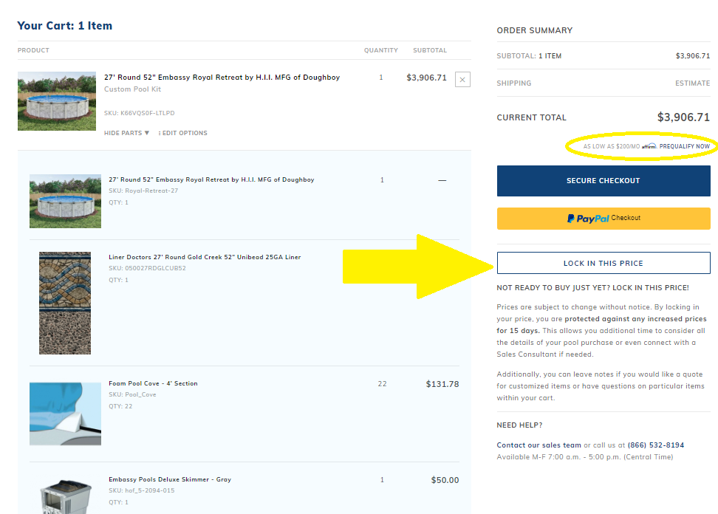Click the Foam Pool Cove image

[65, 414]
